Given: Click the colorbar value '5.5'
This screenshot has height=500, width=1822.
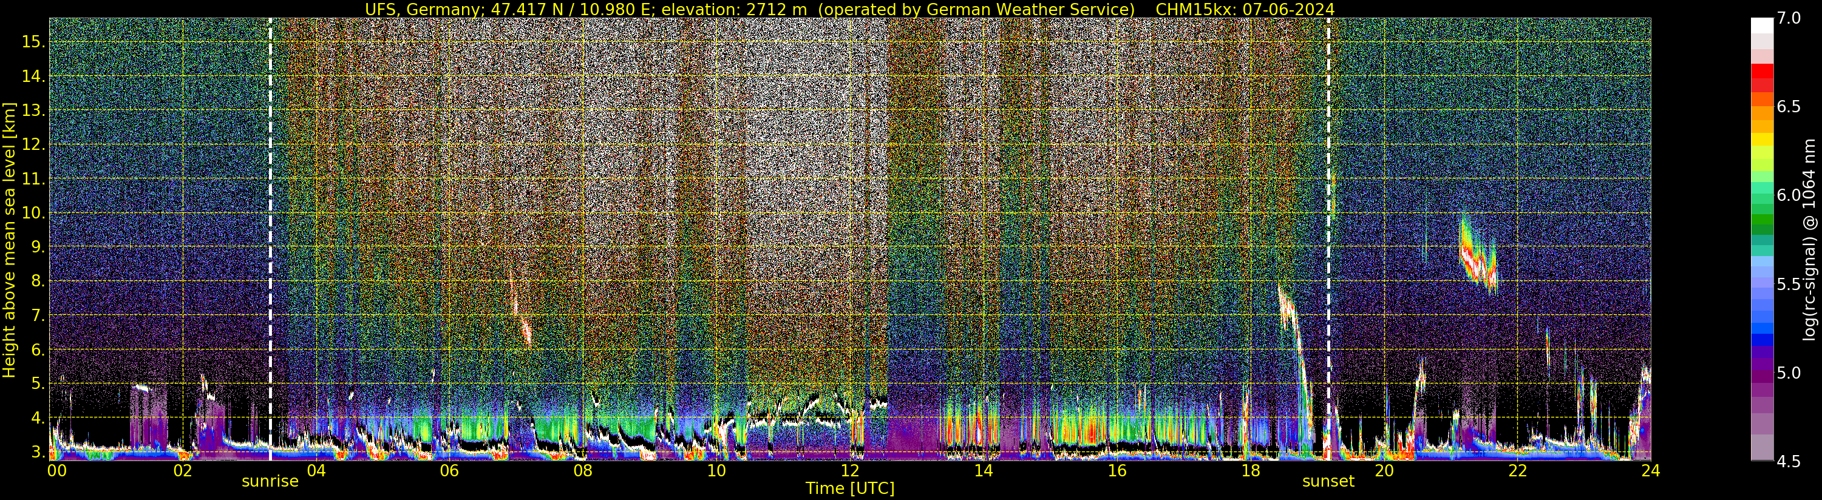Looking at the screenshot, I should pos(1789,285).
